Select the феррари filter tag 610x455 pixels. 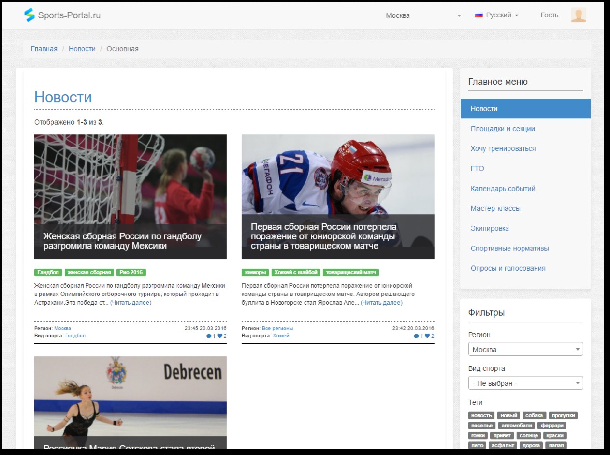(x=552, y=426)
